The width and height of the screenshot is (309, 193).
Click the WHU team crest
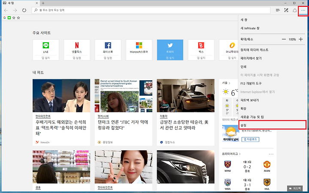pyautogui.click(x=227, y=164)
